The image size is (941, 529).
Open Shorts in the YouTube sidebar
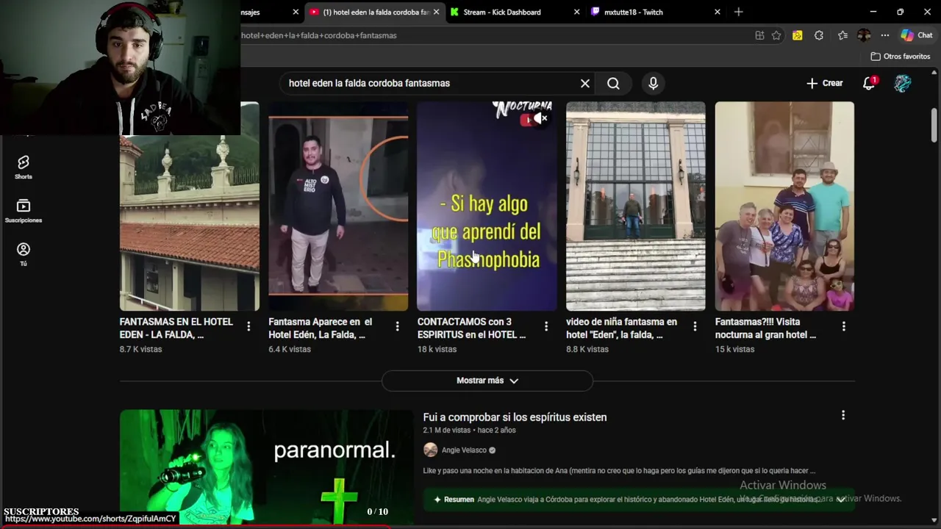[x=23, y=167]
